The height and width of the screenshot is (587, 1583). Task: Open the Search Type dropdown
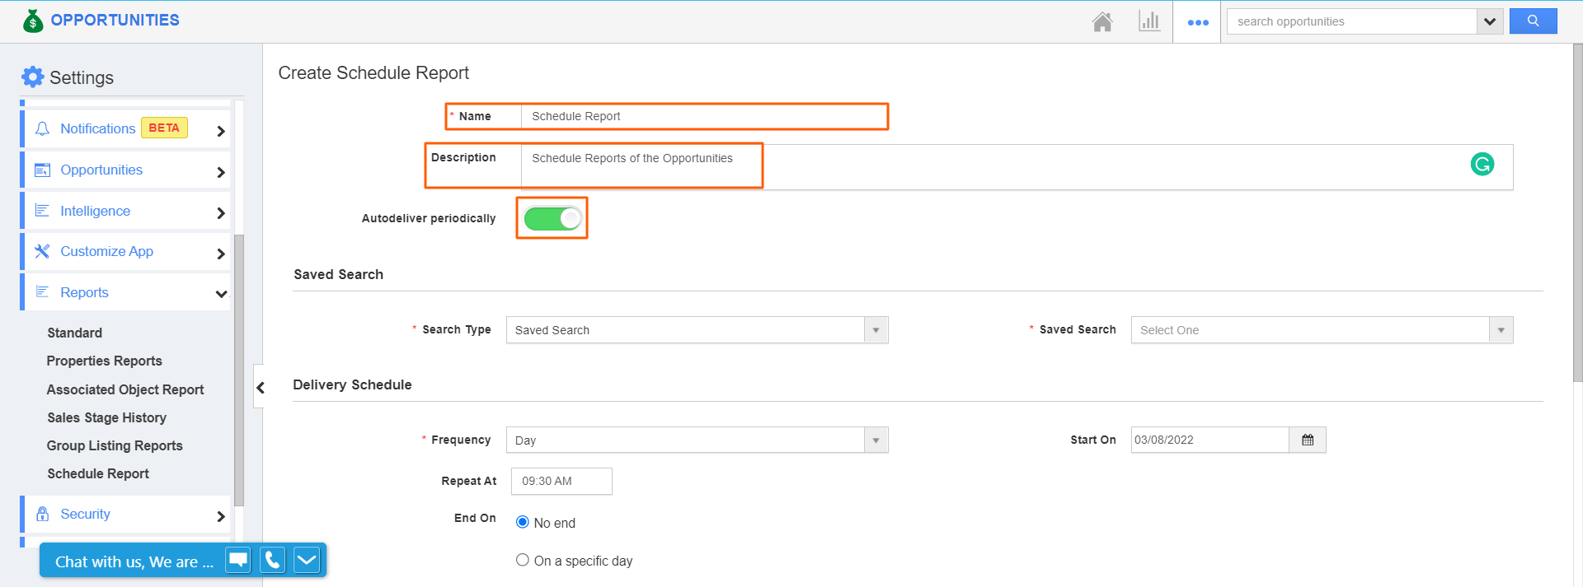click(x=697, y=330)
